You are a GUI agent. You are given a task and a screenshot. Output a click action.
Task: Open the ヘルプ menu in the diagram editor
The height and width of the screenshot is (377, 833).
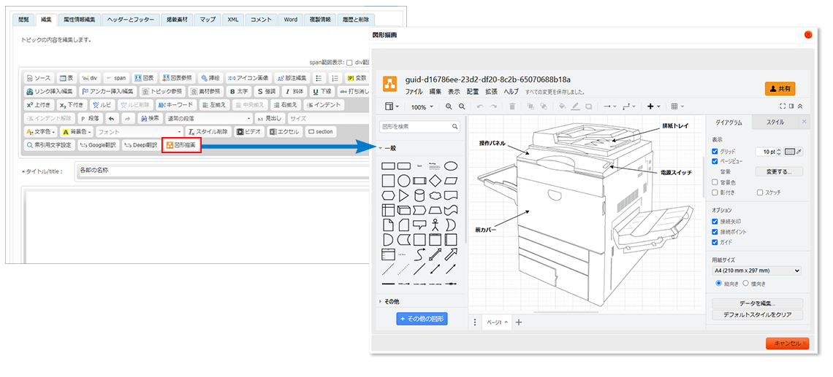pyautogui.click(x=511, y=92)
